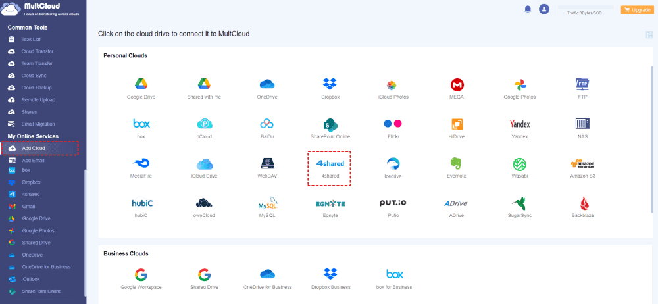The image size is (658, 304).
Task: Select iCloud Photos cloud icon
Action: [x=393, y=86]
